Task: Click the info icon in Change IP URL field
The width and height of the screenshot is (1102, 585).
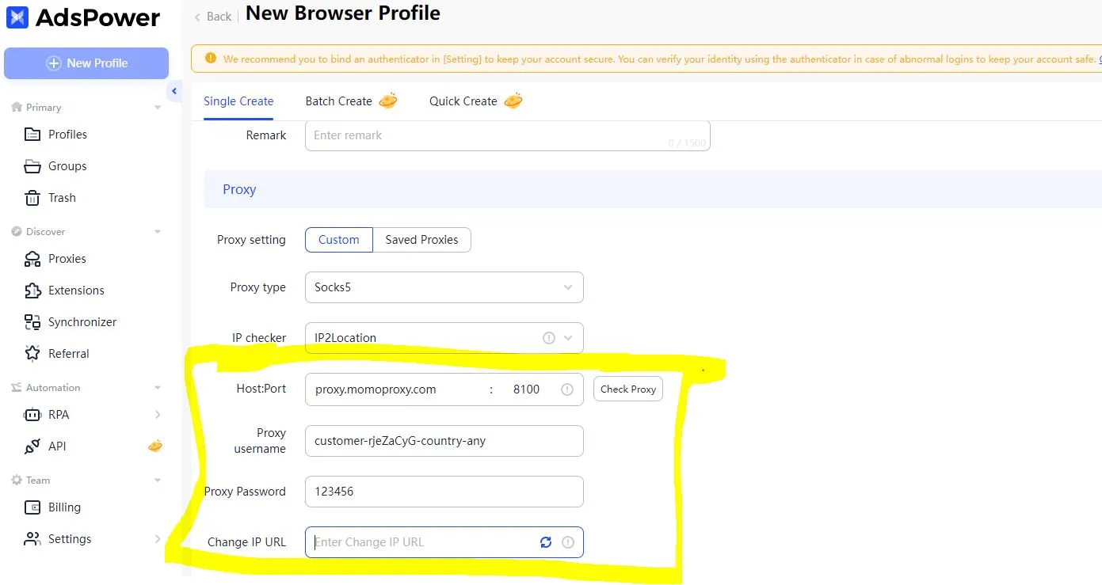Action: pos(567,542)
